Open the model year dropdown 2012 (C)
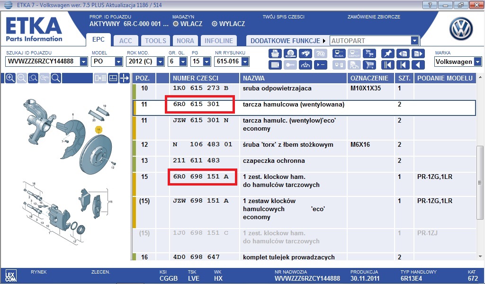485x284 pixels. click(x=160, y=62)
